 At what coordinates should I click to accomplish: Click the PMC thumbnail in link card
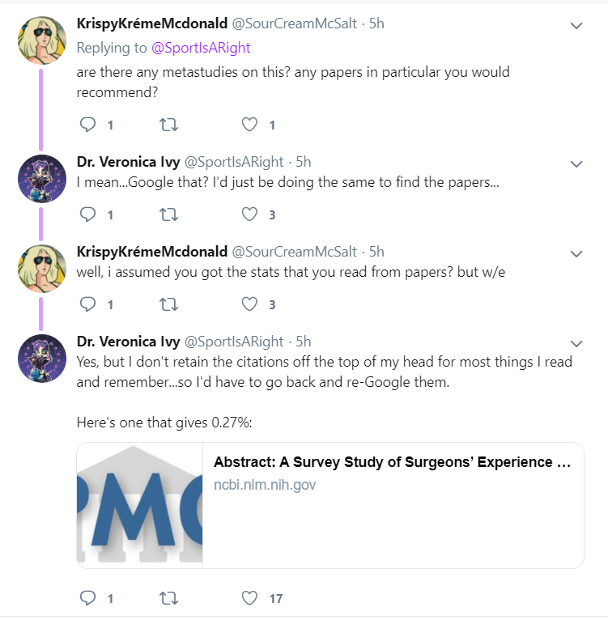(140, 505)
